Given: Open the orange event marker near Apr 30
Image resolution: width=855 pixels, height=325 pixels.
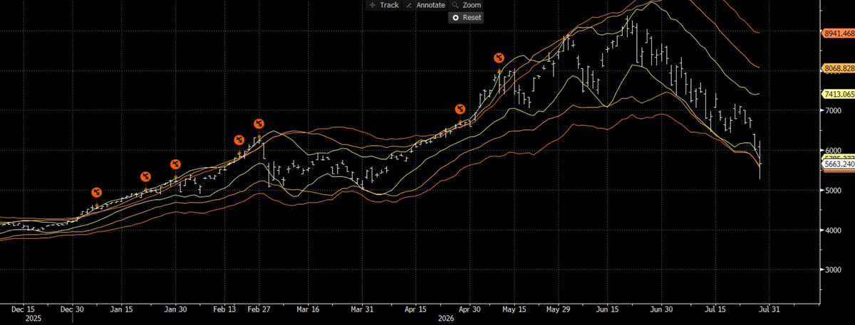Looking at the screenshot, I should 460,109.
